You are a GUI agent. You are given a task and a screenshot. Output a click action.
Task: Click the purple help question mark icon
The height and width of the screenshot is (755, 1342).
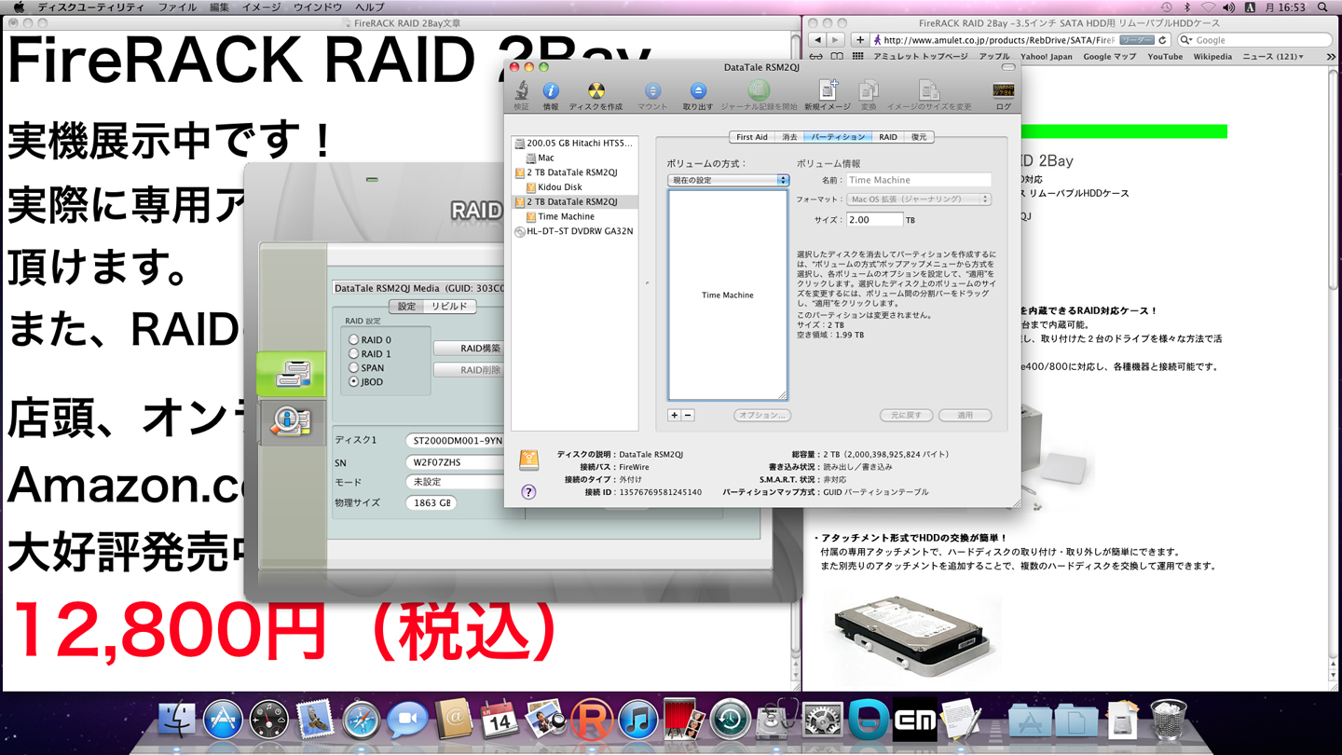[528, 492]
